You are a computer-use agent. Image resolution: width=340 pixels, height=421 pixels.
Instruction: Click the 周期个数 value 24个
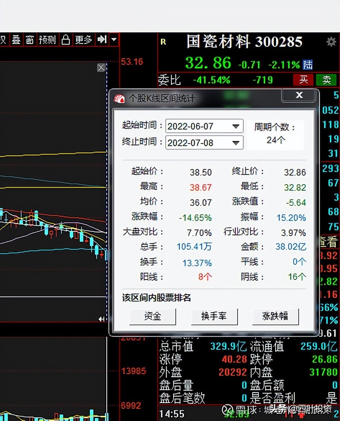click(276, 140)
